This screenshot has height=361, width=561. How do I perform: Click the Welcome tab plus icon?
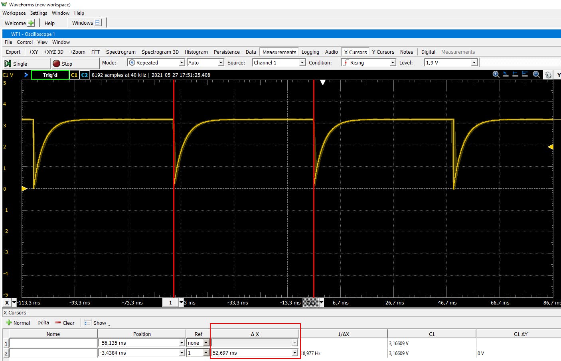click(x=31, y=23)
